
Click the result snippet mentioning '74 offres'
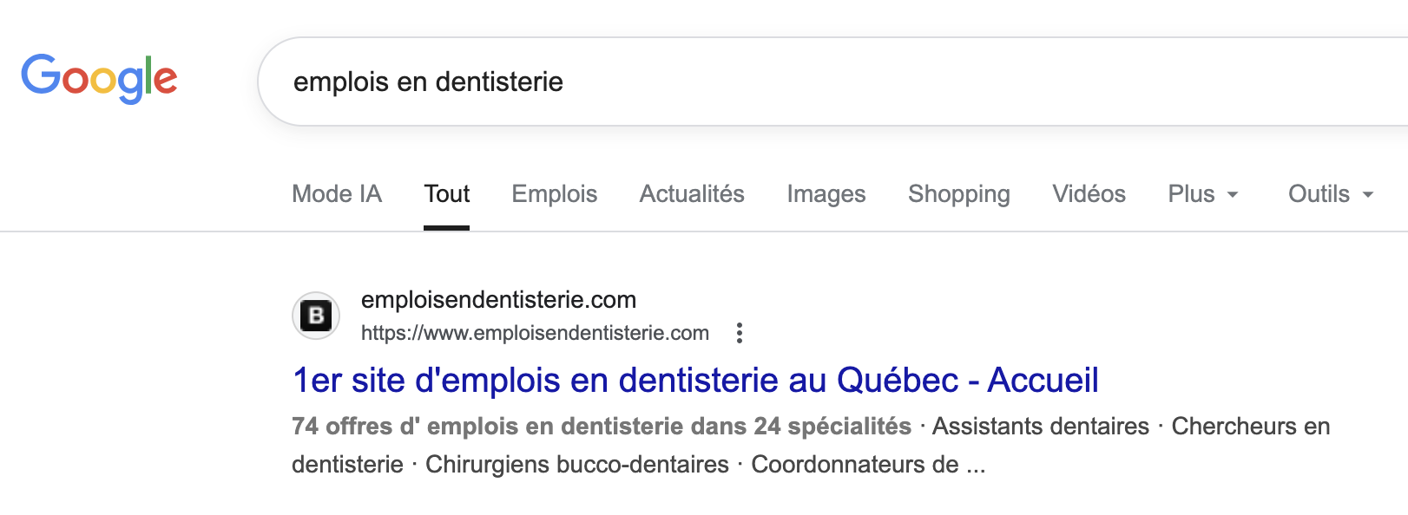599,426
